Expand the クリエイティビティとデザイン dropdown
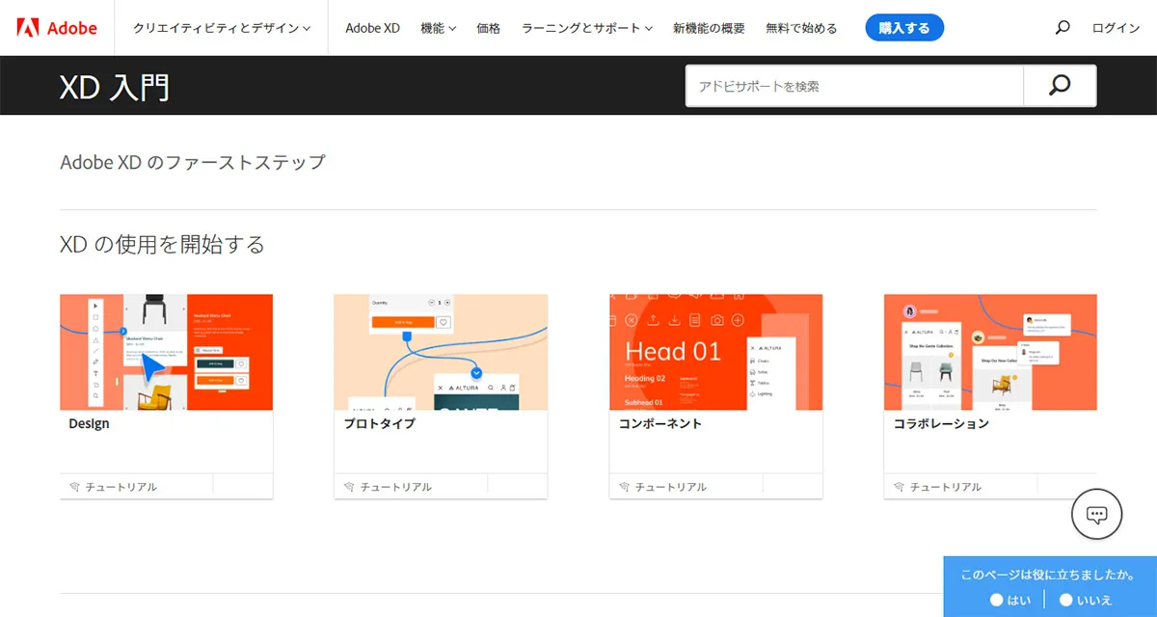The height and width of the screenshot is (617, 1157). click(220, 27)
